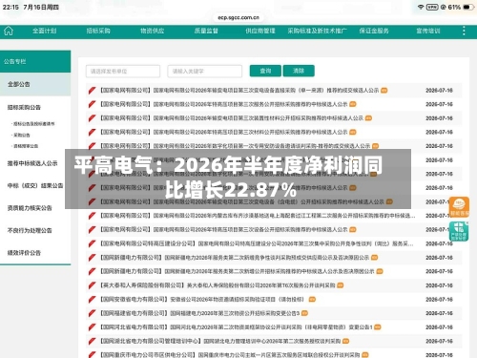This screenshot has width=477, height=358.
Task: Select 资质能力核实公告 in the sidebar
Action: click(30, 208)
